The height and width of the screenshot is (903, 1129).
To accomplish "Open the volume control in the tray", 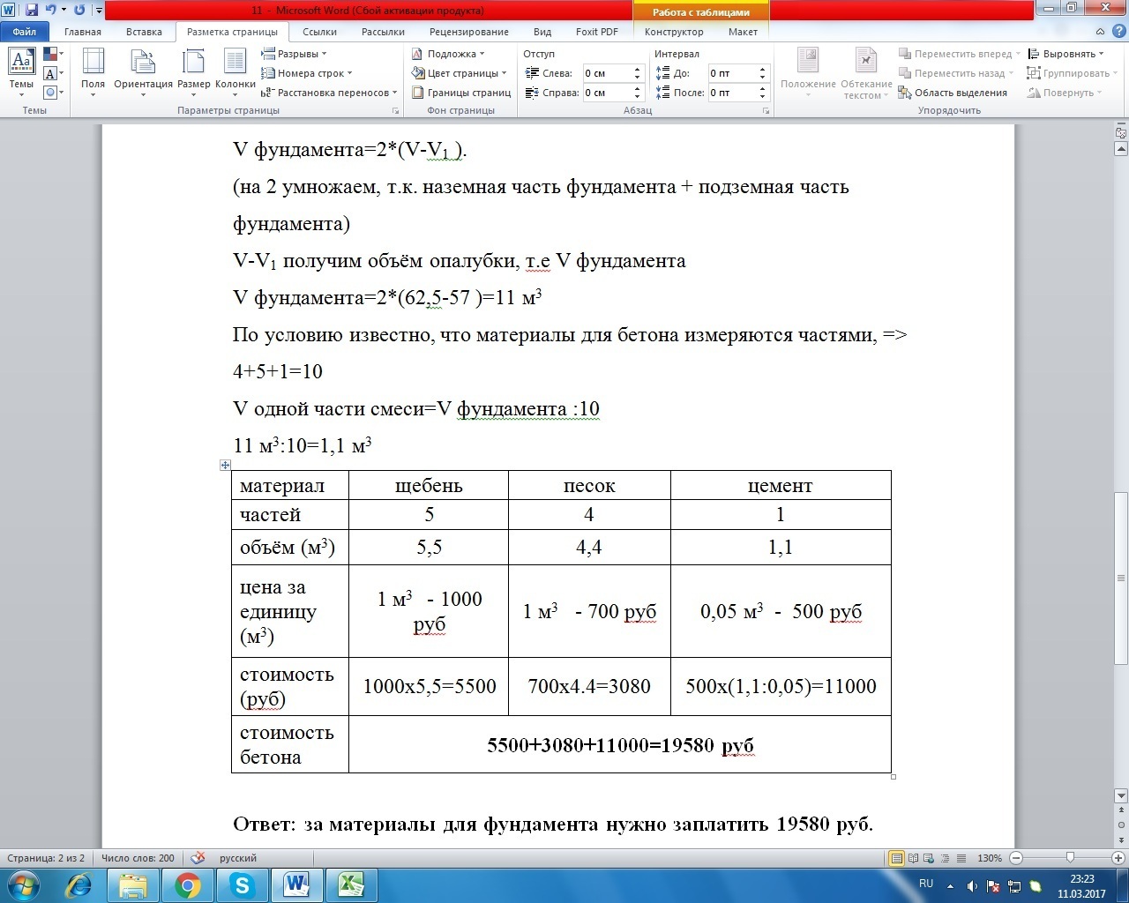I will [x=972, y=885].
